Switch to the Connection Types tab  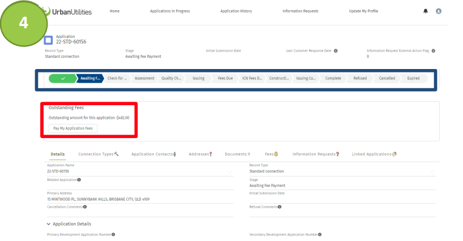[98, 154]
